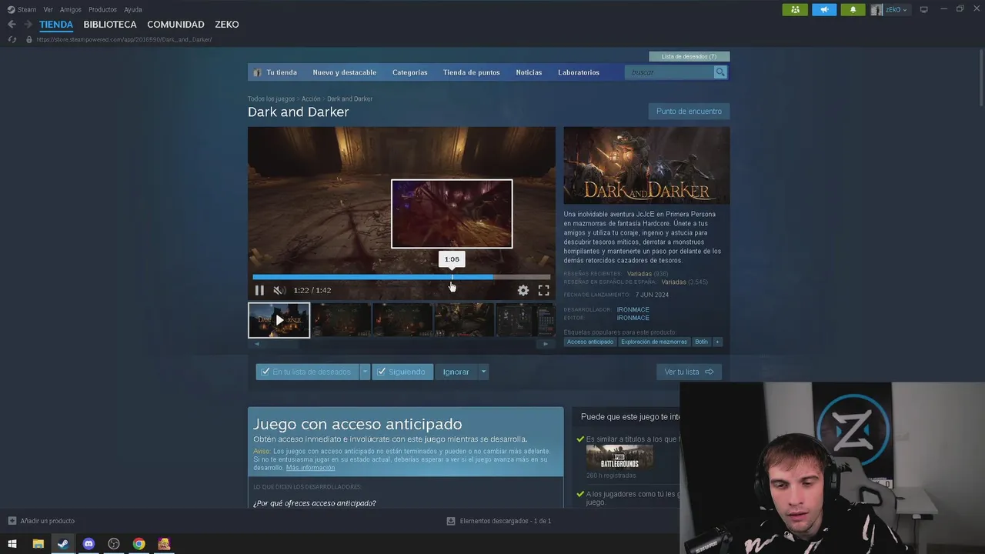Go forward with the forward arrow
The image size is (985, 554).
point(28,25)
